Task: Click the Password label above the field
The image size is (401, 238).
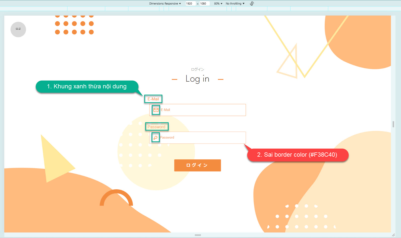Action: coord(156,127)
